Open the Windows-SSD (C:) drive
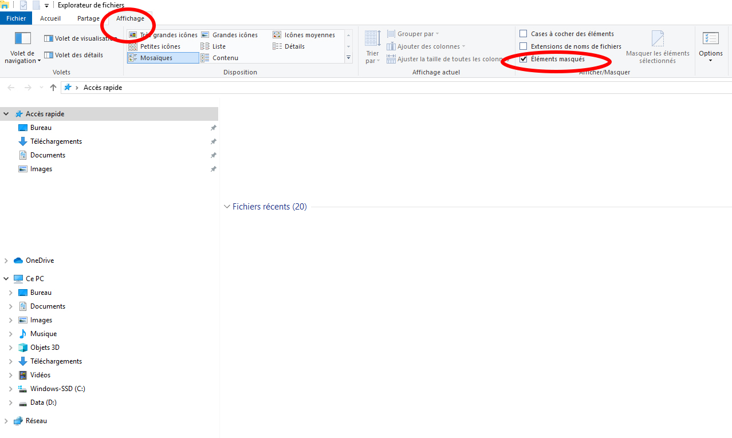732x438 pixels. [x=57, y=389]
